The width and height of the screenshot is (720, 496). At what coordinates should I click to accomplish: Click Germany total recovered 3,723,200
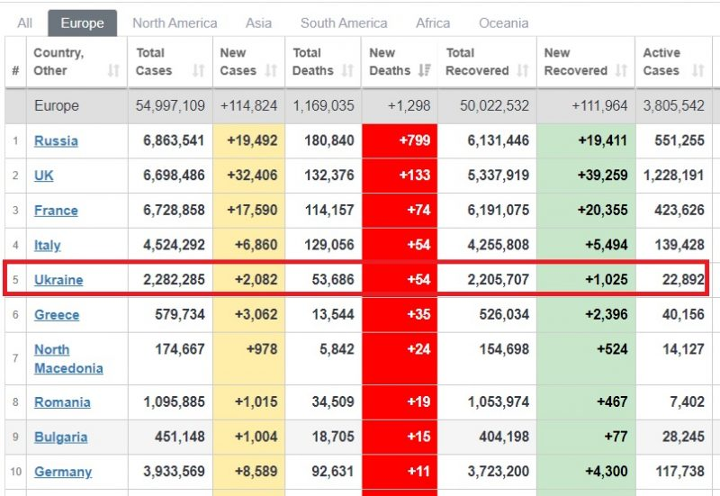[499, 472]
